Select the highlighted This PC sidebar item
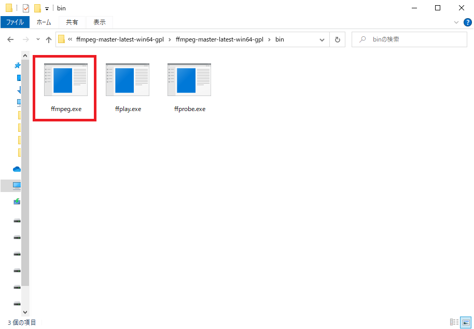The width and height of the screenshot is (474, 329). pos(11,185)
